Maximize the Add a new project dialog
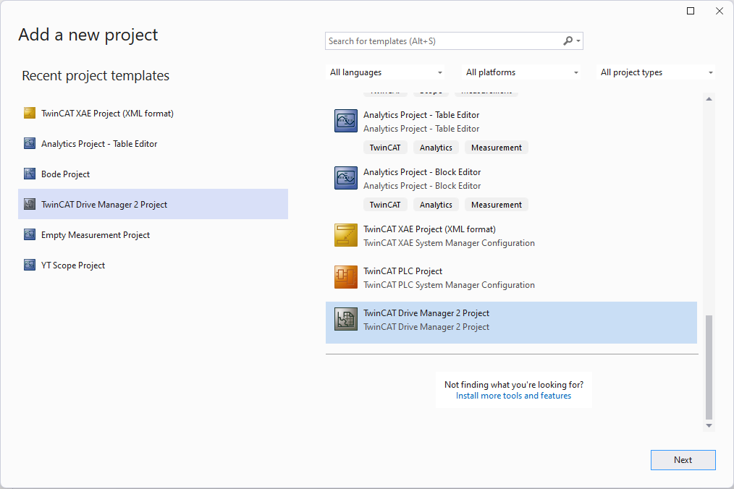This screenshot has height=489, width=734. point(691,11)
